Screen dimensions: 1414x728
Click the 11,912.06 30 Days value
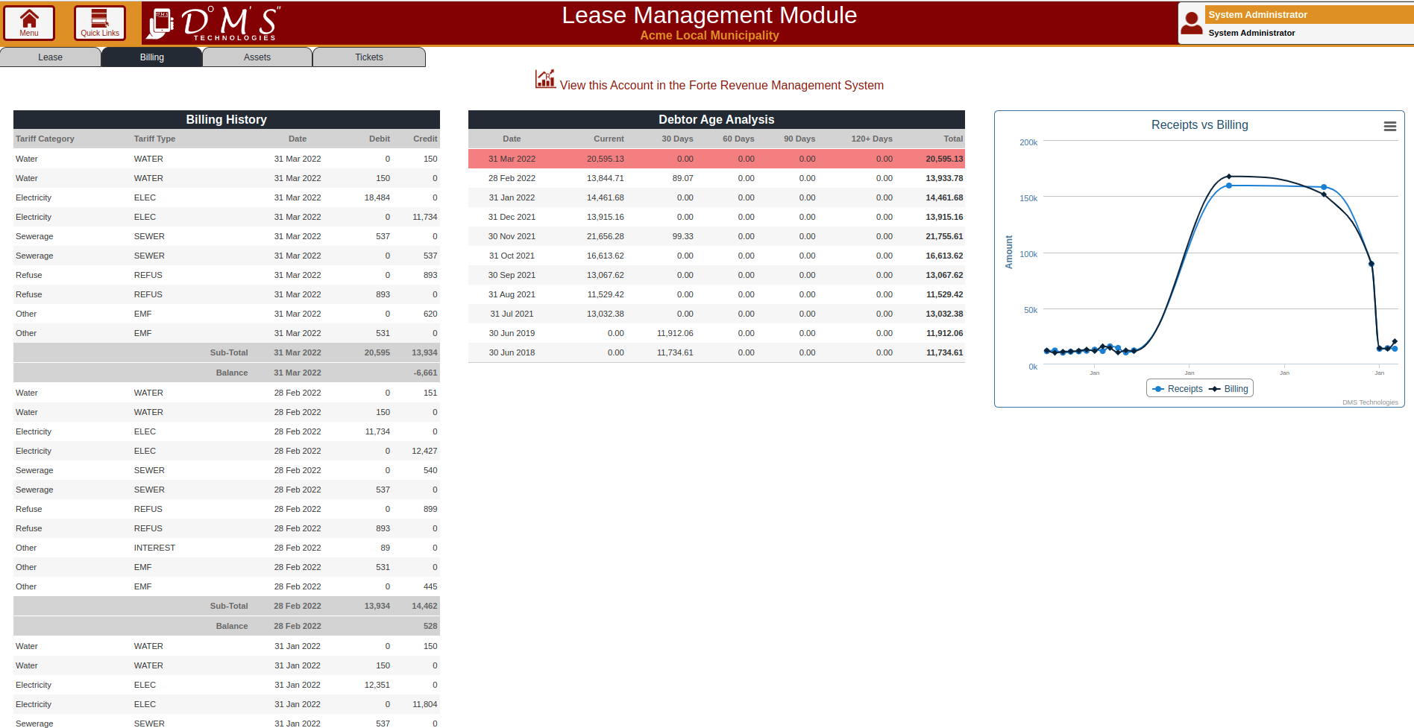point(675,333)
